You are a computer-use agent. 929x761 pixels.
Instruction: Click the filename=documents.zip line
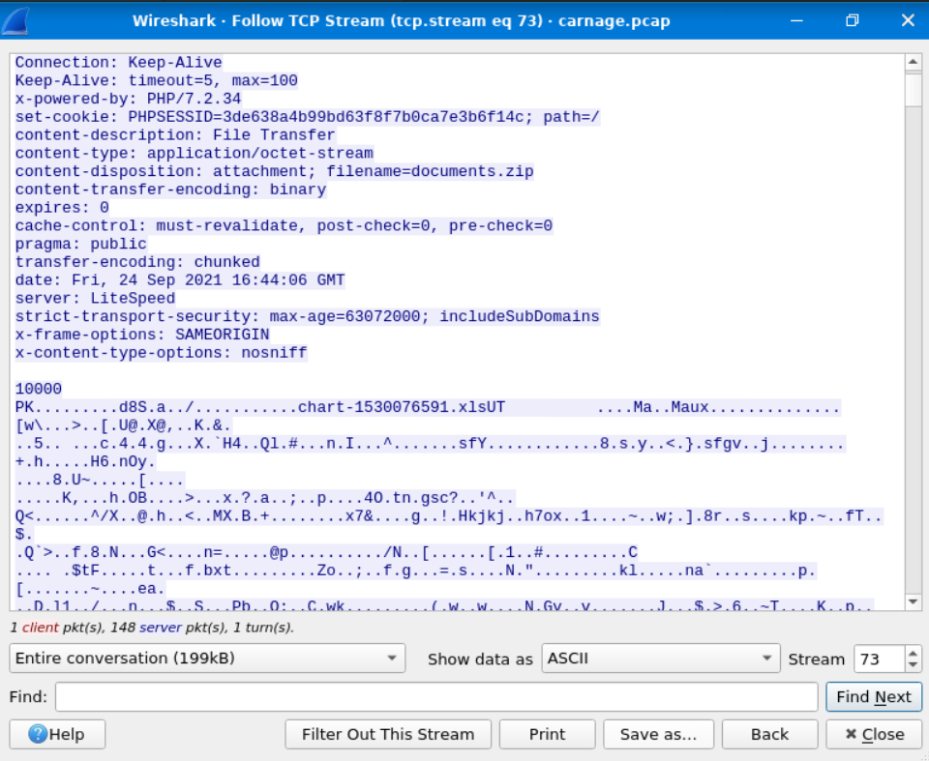coord(274,172)
